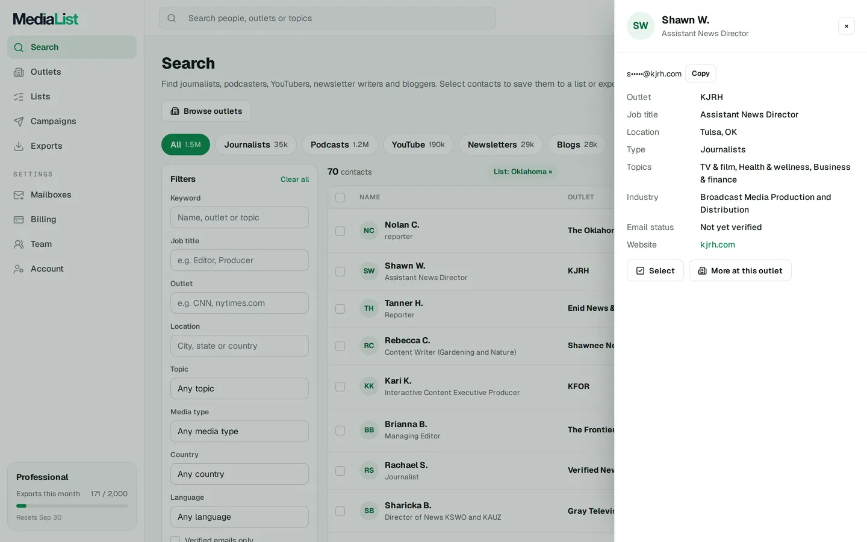The image size is (867, 542).
Task: Open Lists via its list icon
Action: 19,97
